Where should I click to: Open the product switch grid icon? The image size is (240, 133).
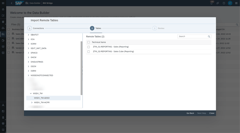click(x=236, y=3)
